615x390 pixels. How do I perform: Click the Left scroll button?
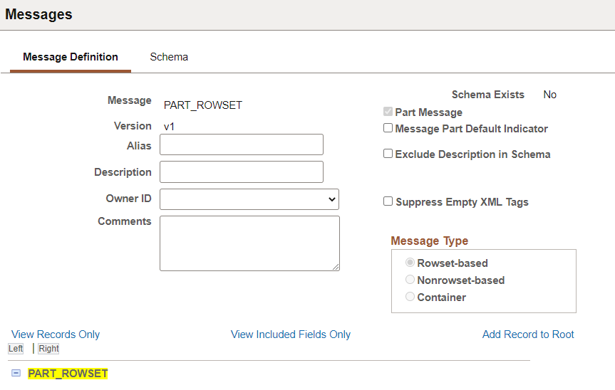16,349
